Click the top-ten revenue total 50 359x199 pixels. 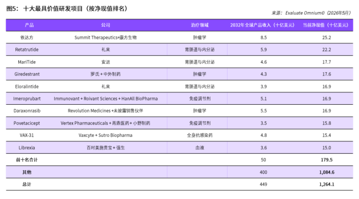click(x=263, y=160)
